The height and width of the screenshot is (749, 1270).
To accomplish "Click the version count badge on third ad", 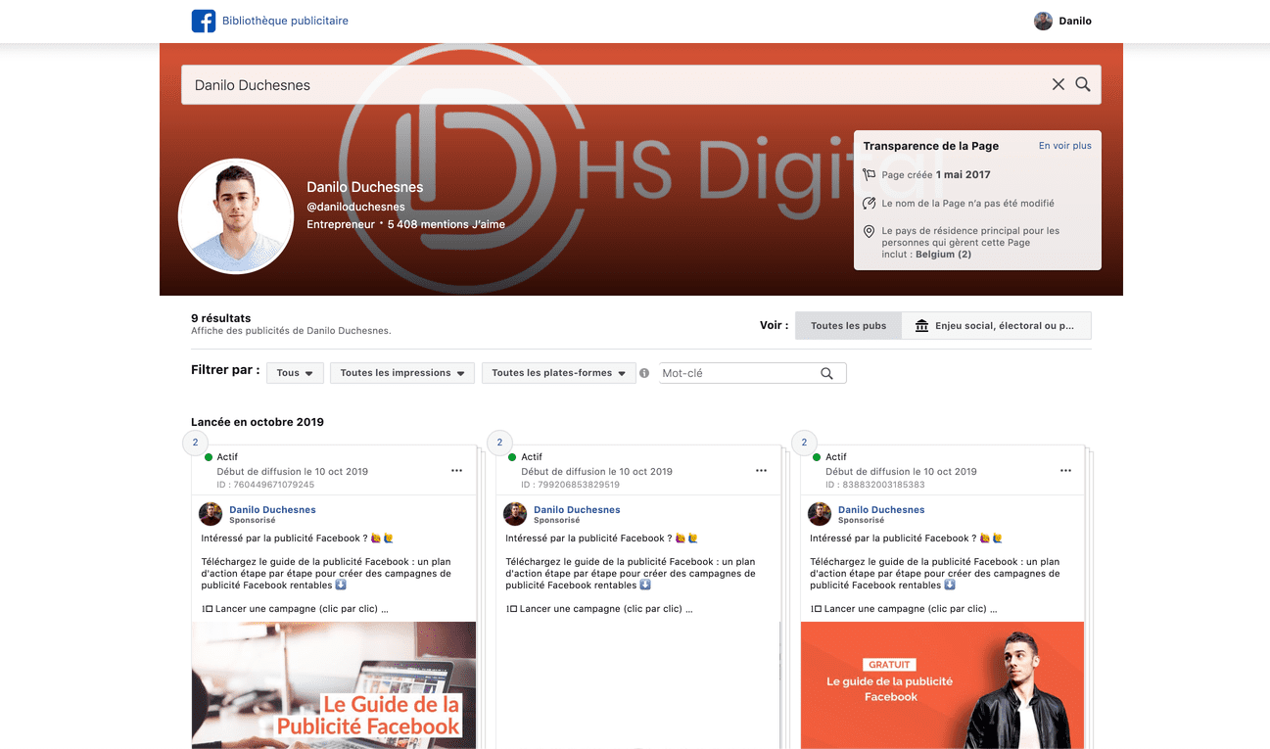I will [804, 443].
